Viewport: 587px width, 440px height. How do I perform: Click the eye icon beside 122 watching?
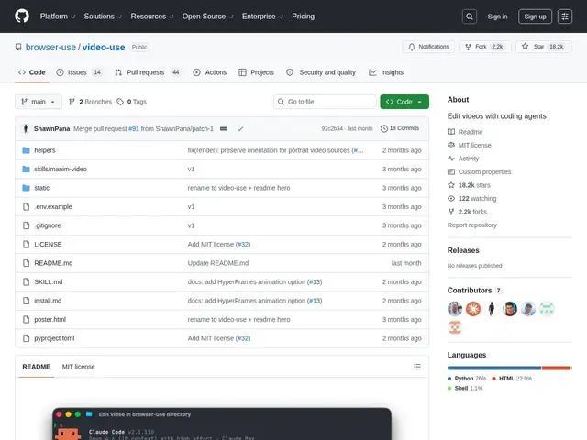click(x=451, y=198)
